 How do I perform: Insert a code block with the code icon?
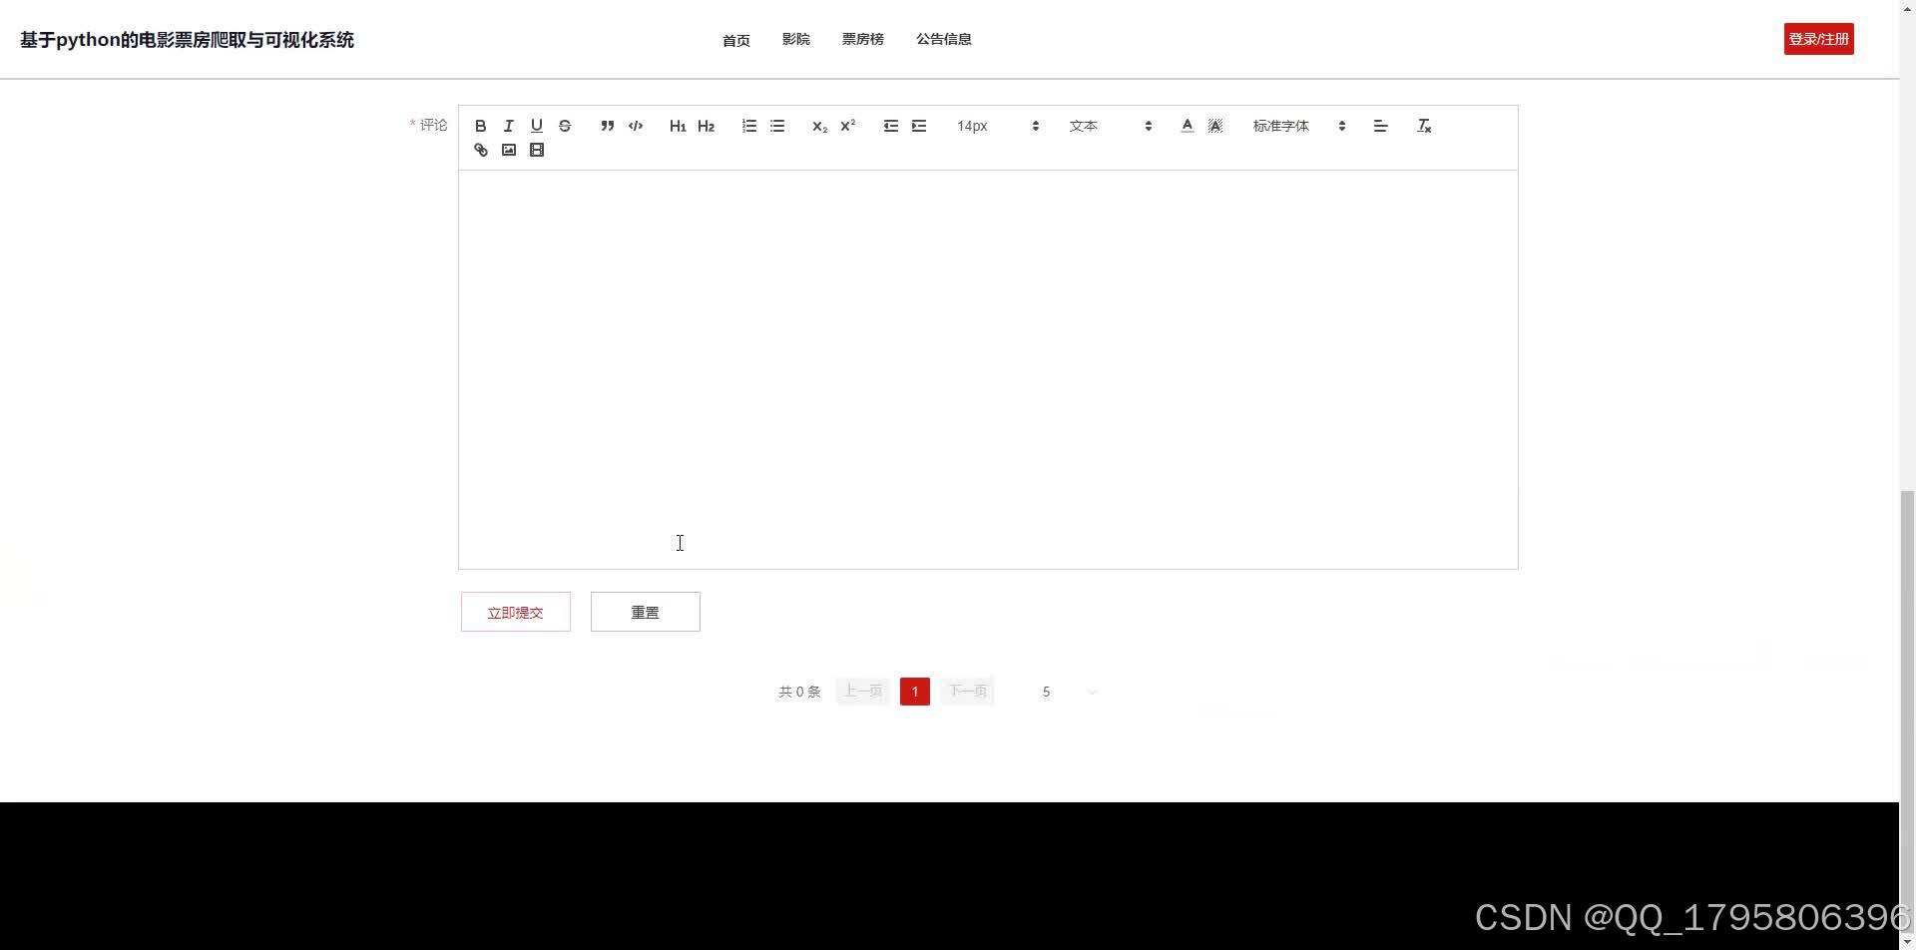636,126
